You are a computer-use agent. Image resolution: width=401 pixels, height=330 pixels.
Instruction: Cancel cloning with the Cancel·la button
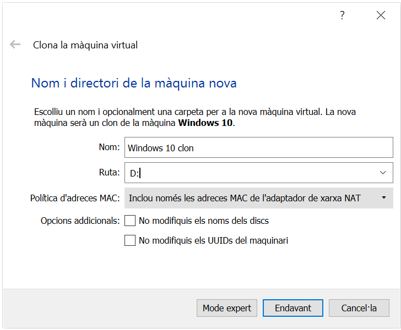pyautogui.click(x=359, y=308)
